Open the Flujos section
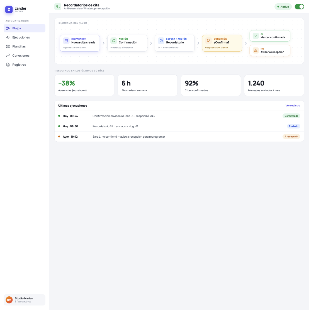The width and height of the screenshot is (309, 310). pos(25,28)
